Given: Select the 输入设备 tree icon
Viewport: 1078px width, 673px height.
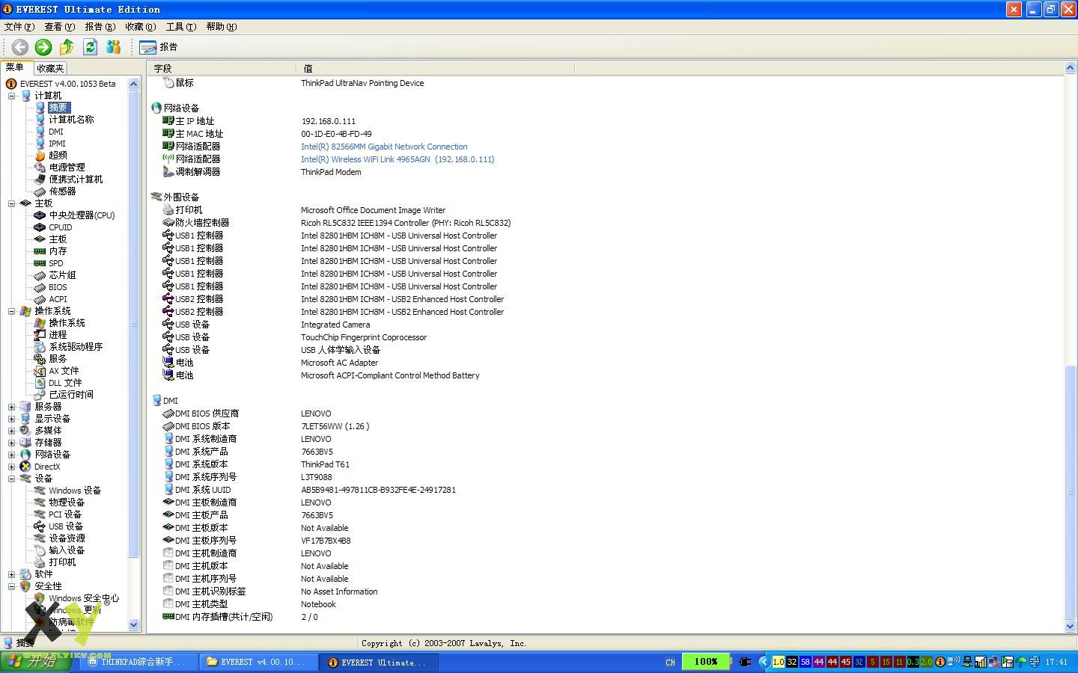Looking at the screenshot, I should coord(40,550).
